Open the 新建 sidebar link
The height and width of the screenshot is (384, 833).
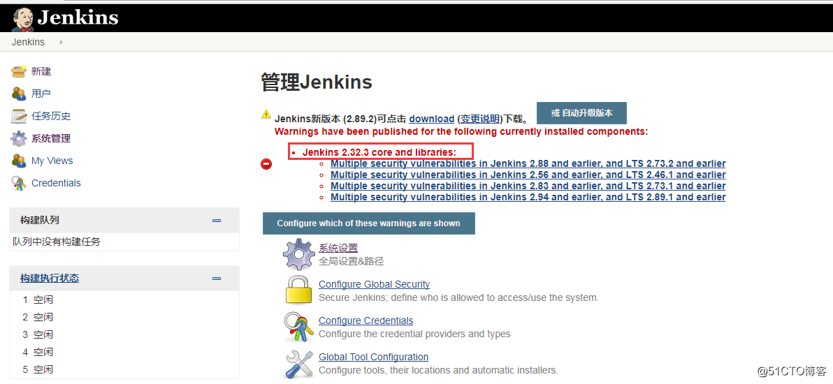pyautogui.click(x=41, y=71)
